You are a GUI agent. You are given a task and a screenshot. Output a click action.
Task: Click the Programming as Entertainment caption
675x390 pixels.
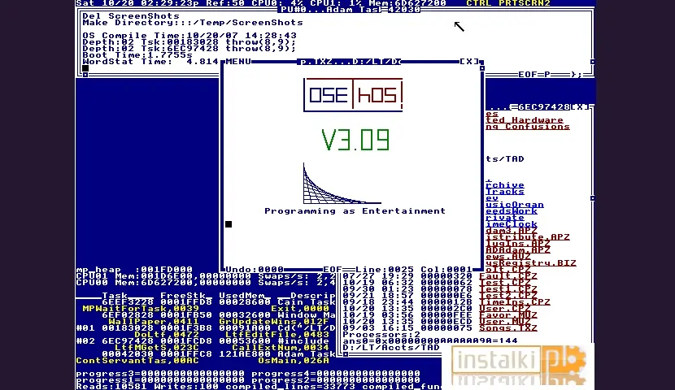(355, 210)
